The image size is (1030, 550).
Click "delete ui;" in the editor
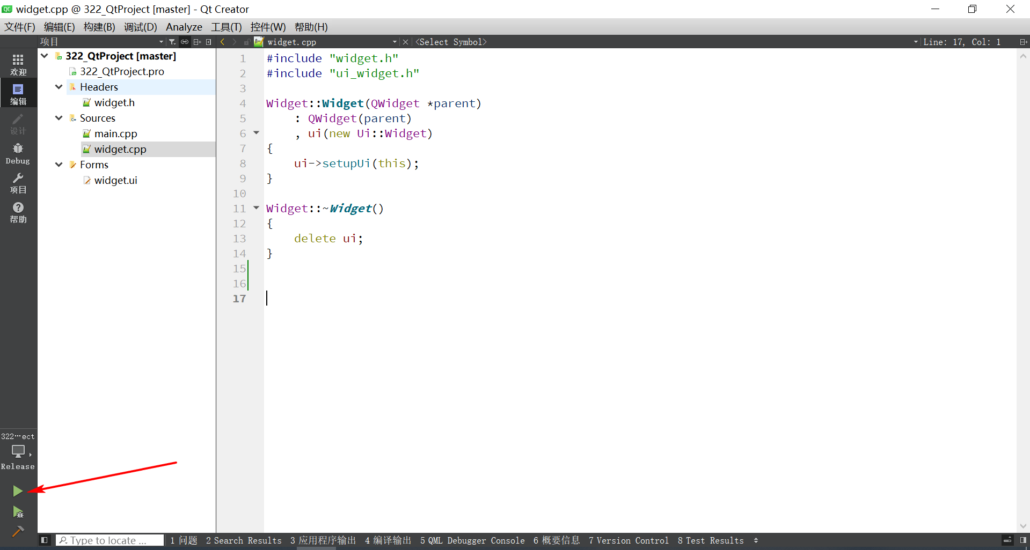[x=328, y=239]
